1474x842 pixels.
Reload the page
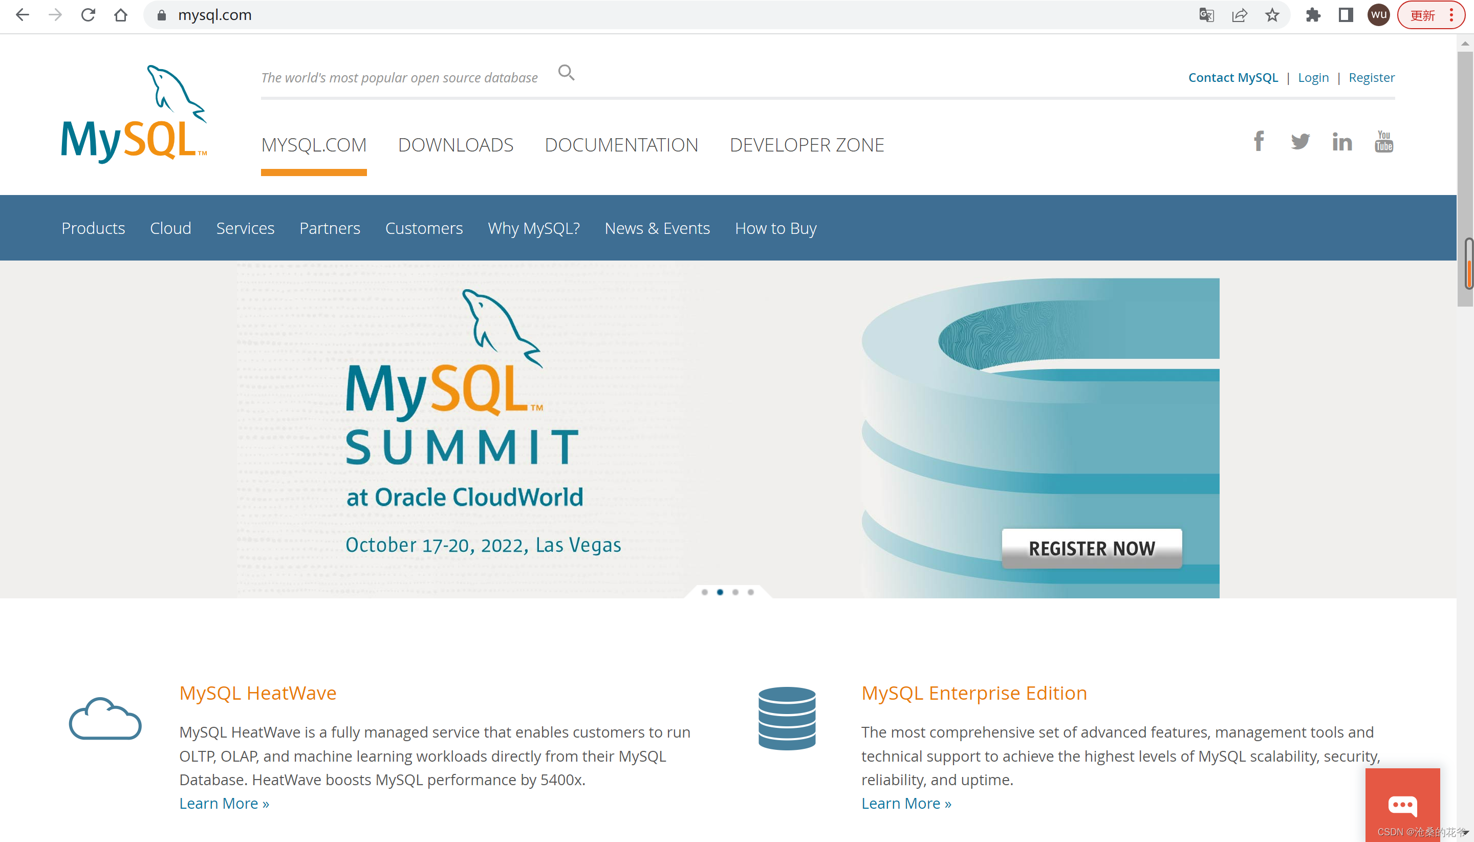pyautogui.click(x=88, y=15)
